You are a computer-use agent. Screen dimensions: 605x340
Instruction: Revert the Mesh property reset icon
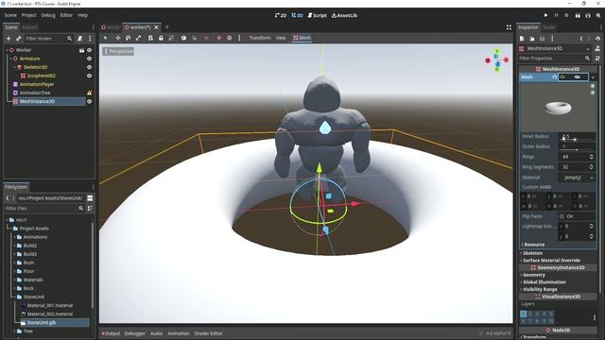tap(555, 77)
